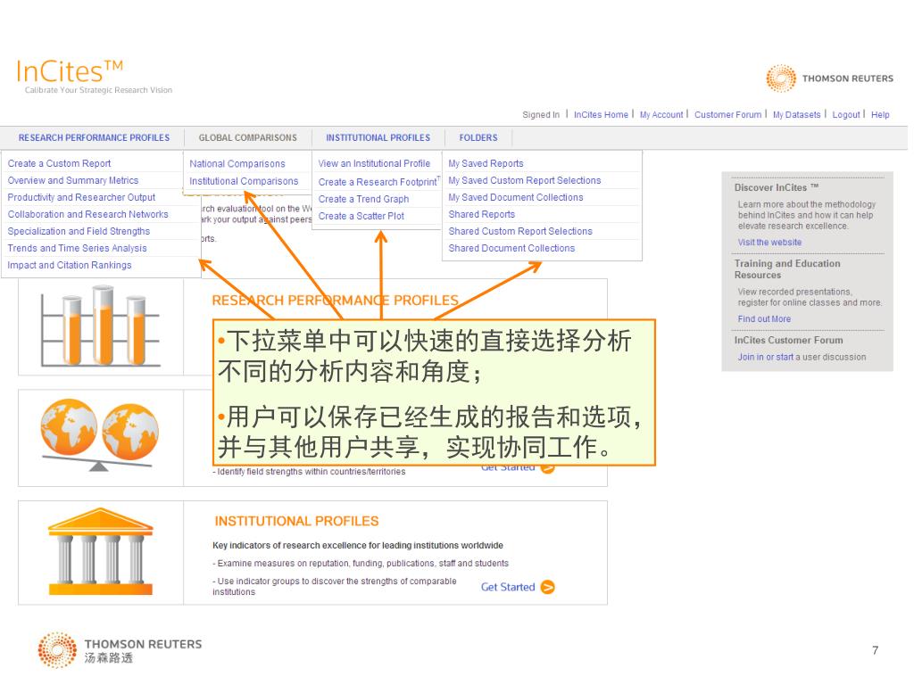The height and width of the screenshot is (685, 914).
Task: Select Create a Scatter Plot
Action: tap(361, 216)
